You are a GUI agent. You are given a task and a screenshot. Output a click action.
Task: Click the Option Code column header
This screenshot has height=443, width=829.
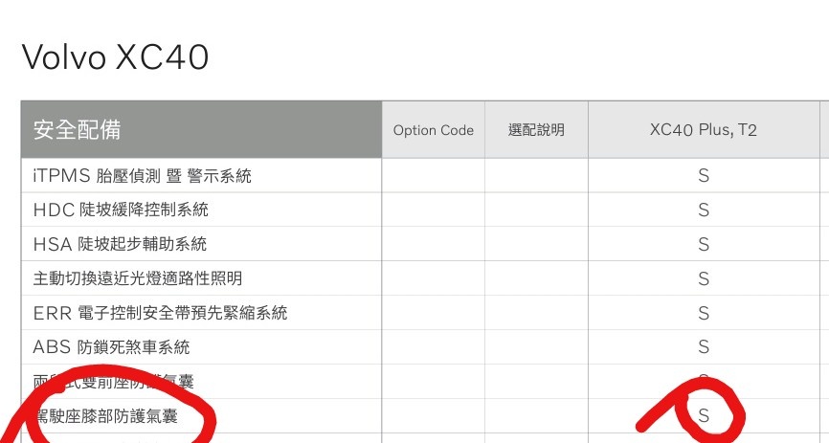[434, 130]
